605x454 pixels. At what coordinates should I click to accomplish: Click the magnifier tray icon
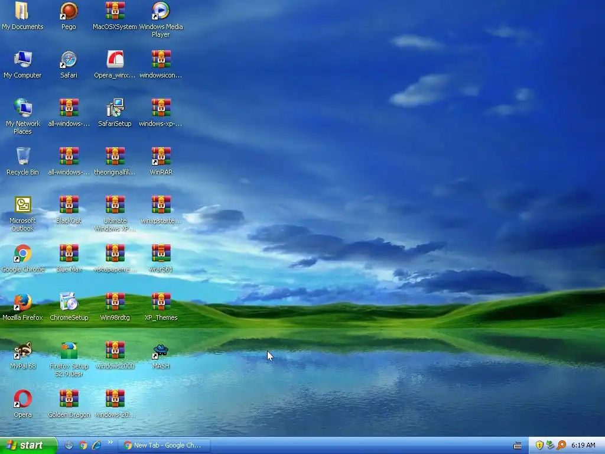[561, 445]
